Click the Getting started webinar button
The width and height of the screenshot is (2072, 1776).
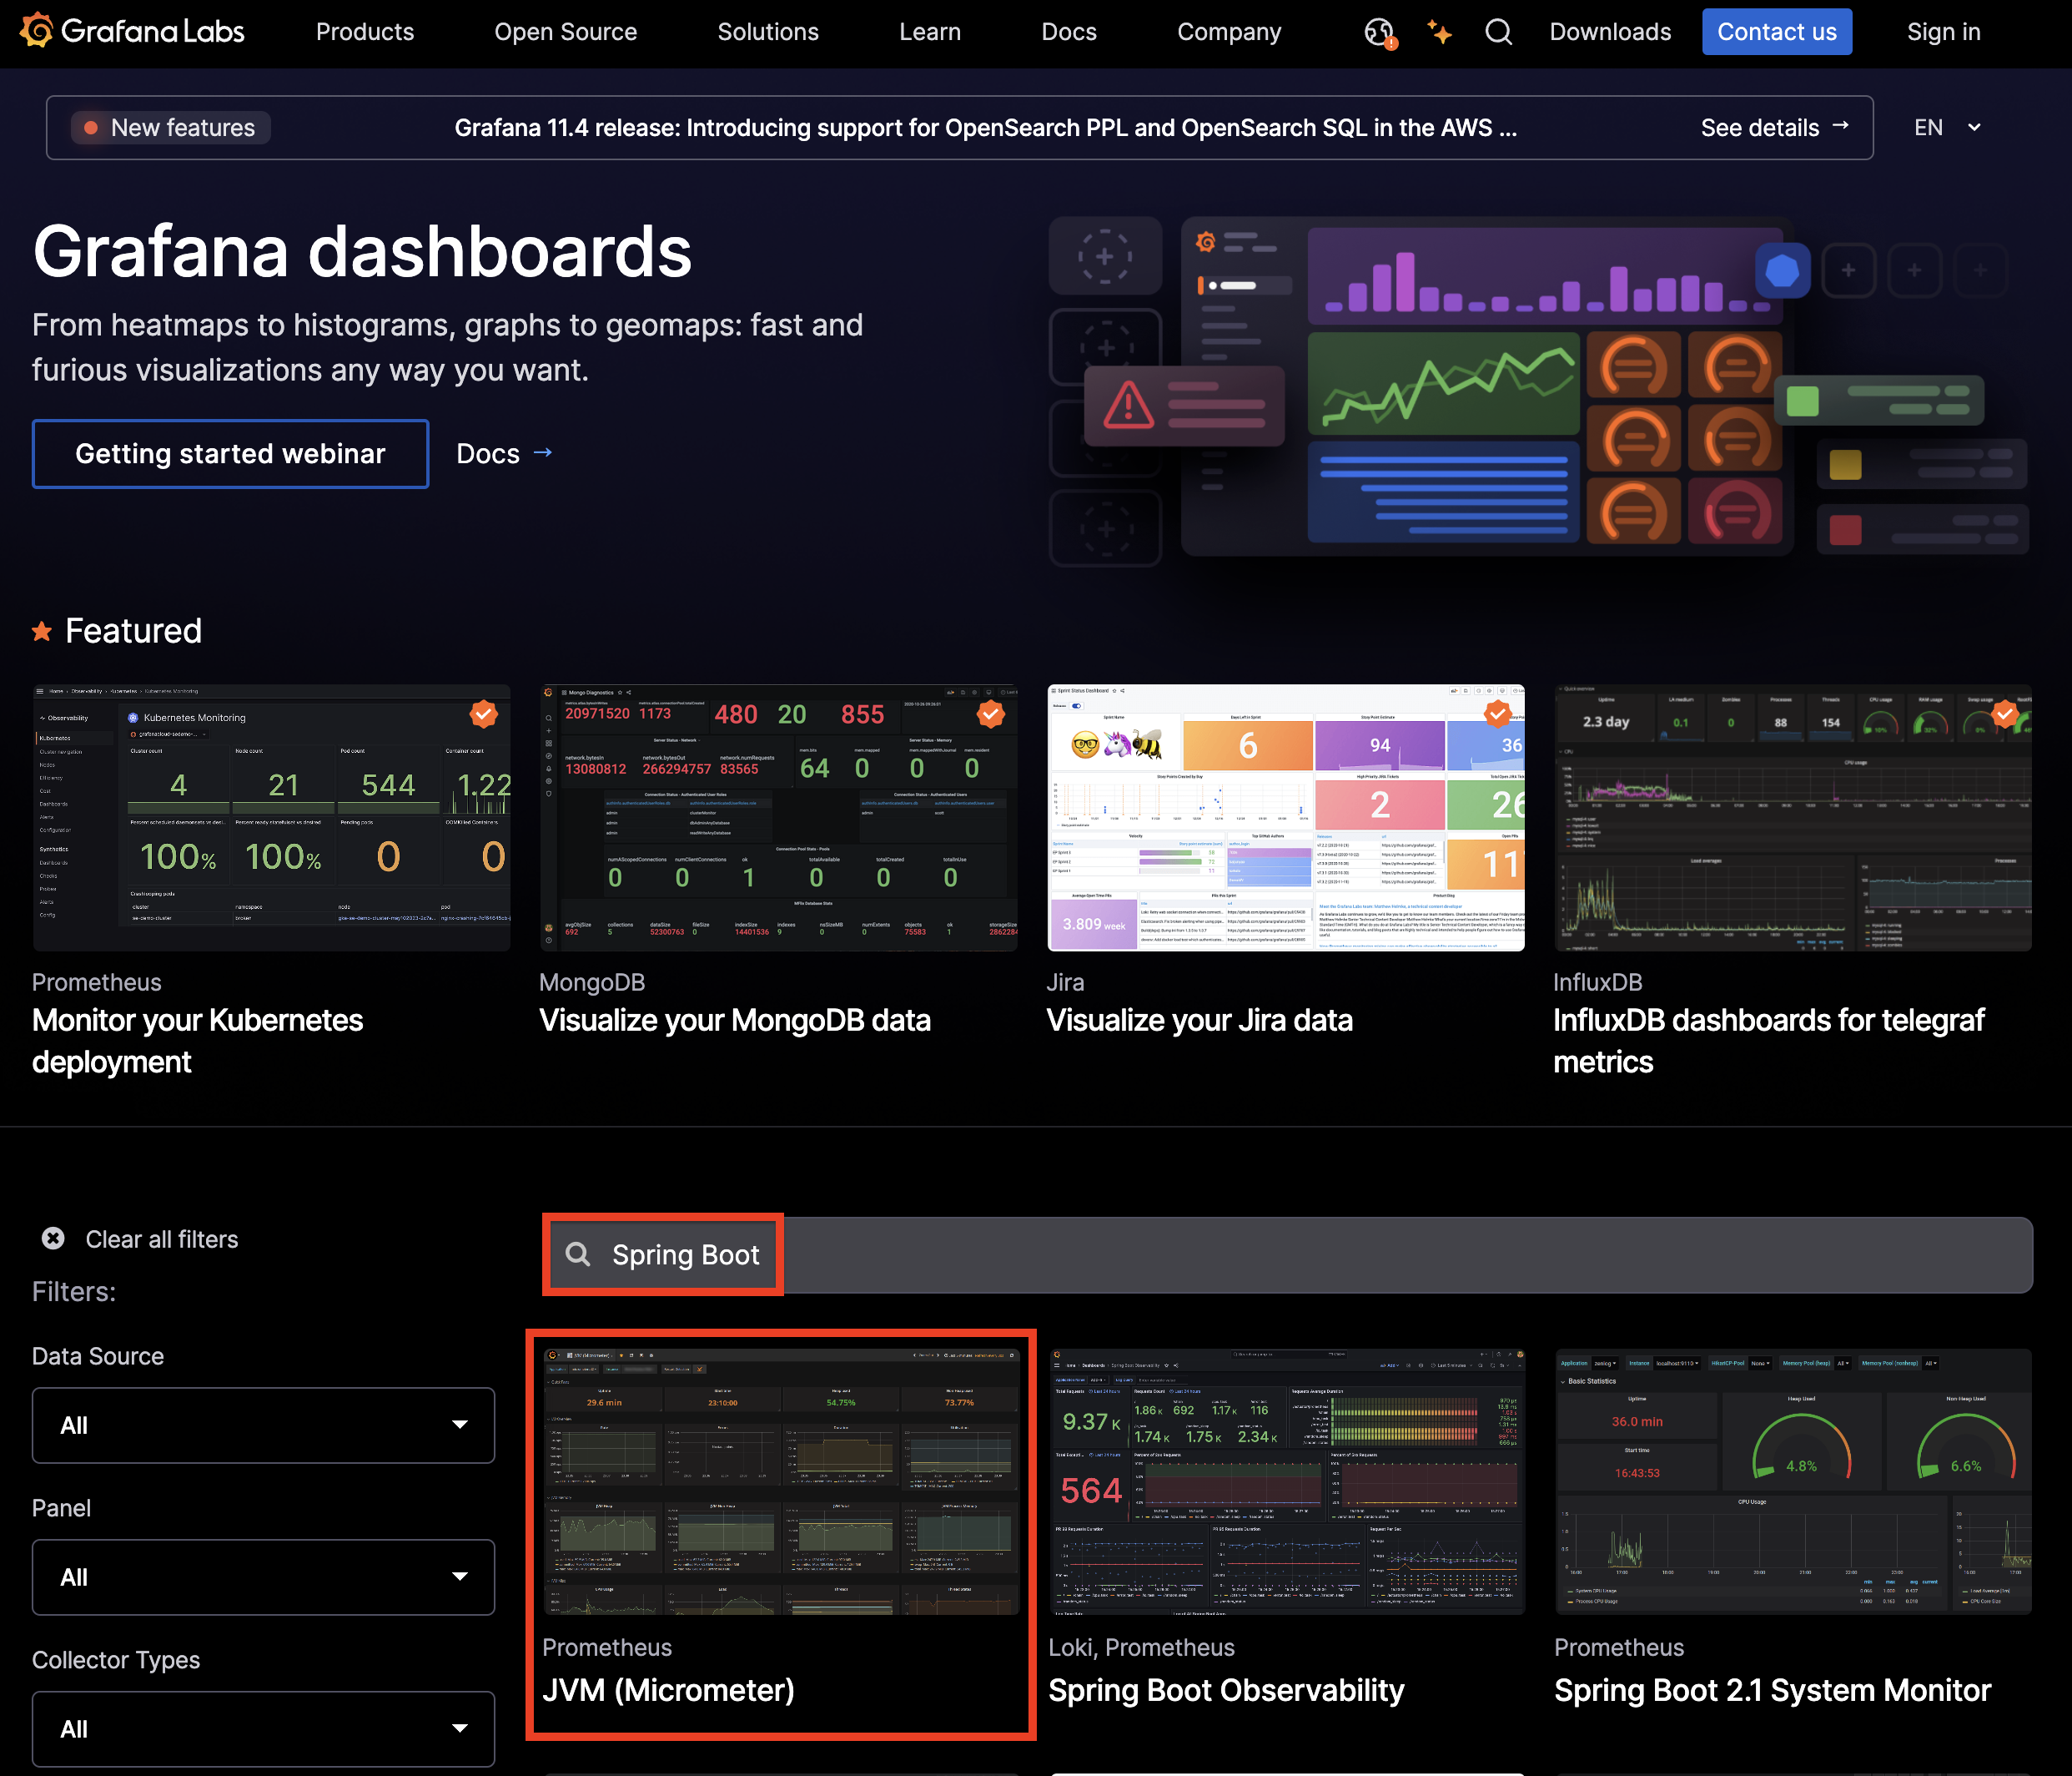[230, 453]
